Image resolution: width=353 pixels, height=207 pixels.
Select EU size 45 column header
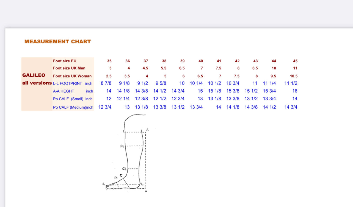(295, 61)
